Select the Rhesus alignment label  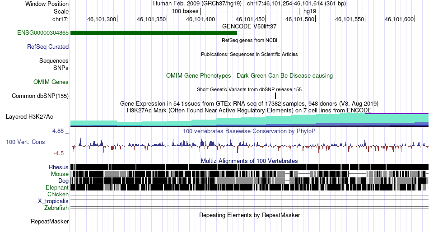coord(59,167)
